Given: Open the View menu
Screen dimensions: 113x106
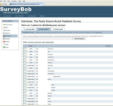Looking at the screenshot, I should (x=9, y=1).
